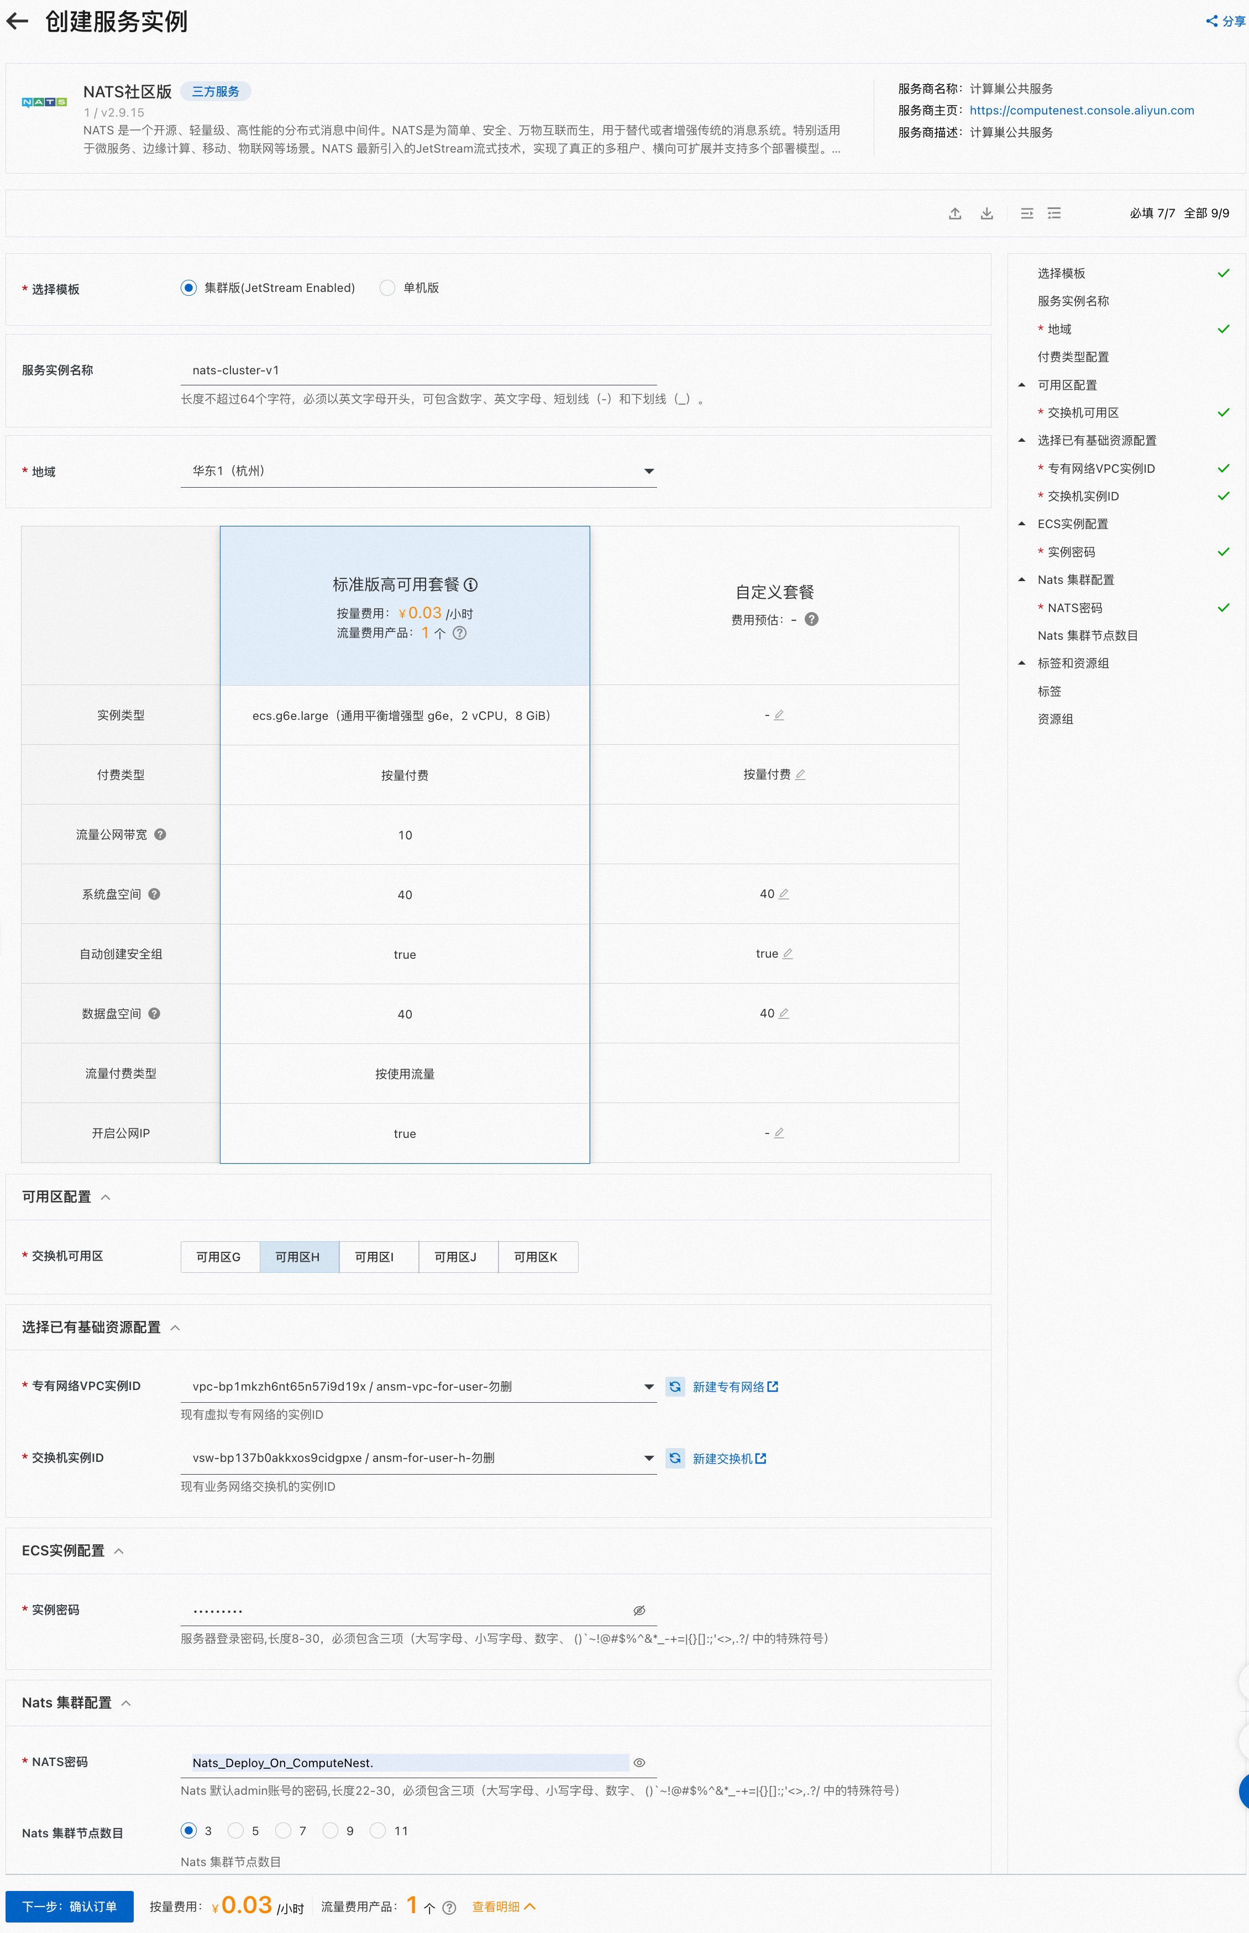Click 查看明细 to view fee details

pyautogui.click(x=503, y=1906)
